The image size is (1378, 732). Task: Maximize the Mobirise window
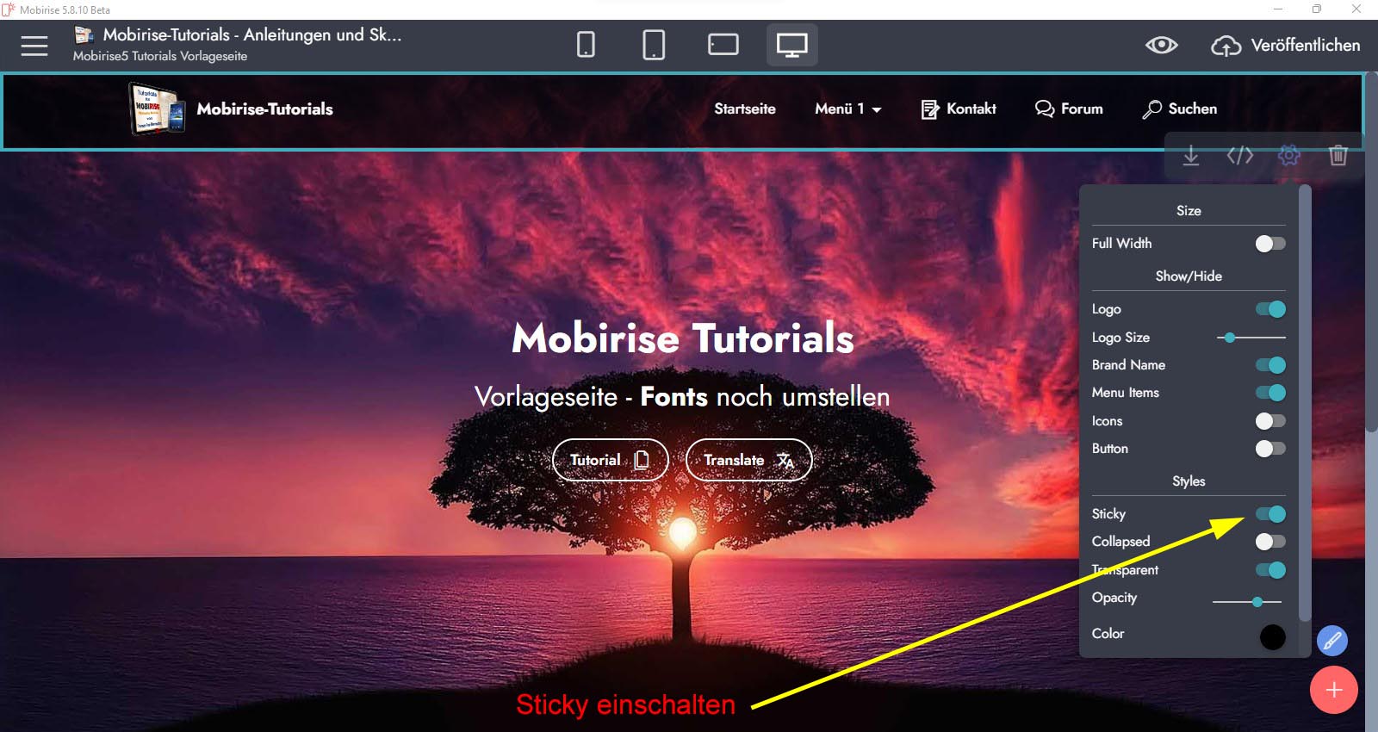(1317, 9)
